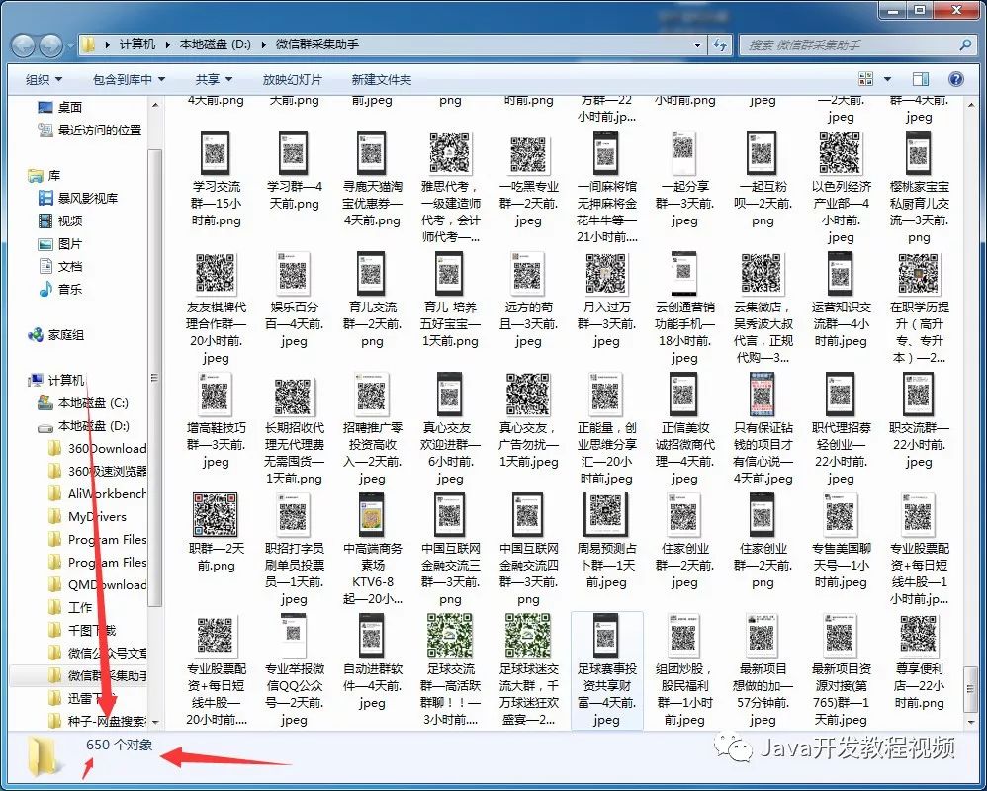Select file 月入过万群—3天前.jpeg
The image size is (987, 791).
point(606,300)
